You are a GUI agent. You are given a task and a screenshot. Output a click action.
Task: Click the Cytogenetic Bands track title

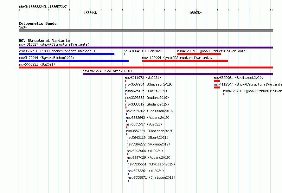coord(38,23)
